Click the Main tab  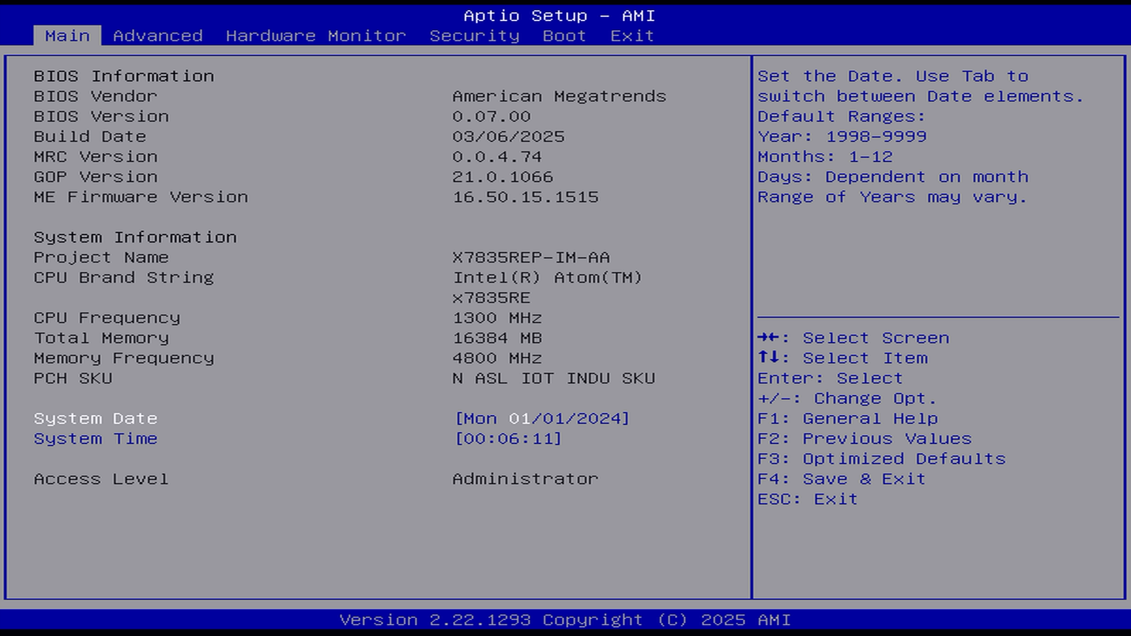(x=67, y=36)
